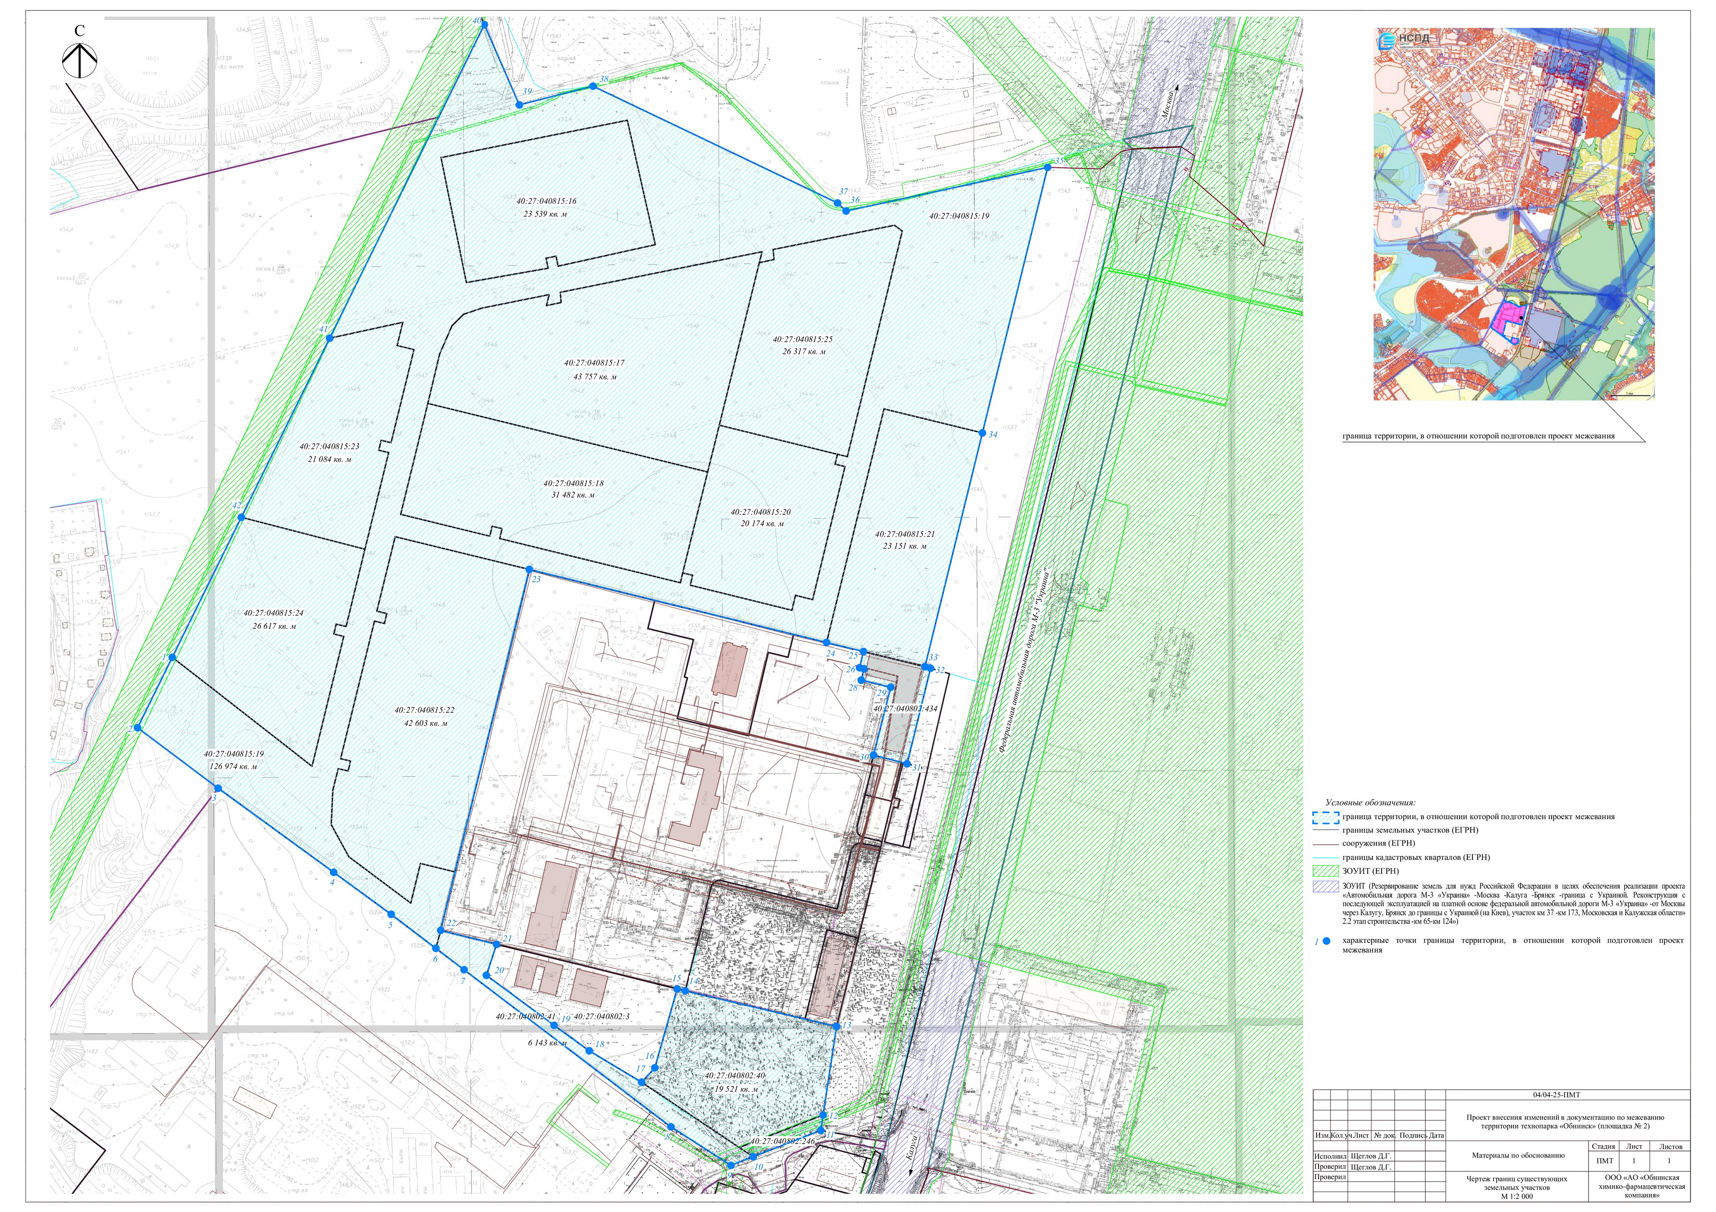Viewport: 1716px width, 1212px height.
Task: Open the overview inset map thumbnail
Action: (x=1514, y=214)
